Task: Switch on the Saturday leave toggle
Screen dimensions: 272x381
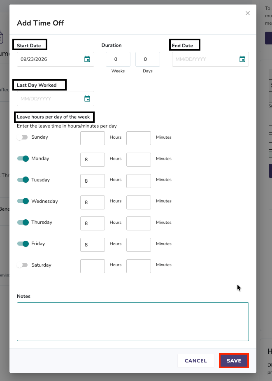Action: pos(23,265)
